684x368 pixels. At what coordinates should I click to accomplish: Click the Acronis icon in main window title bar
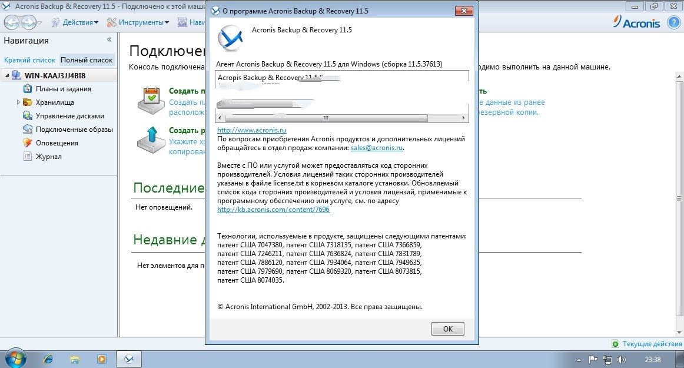[6, 6]
